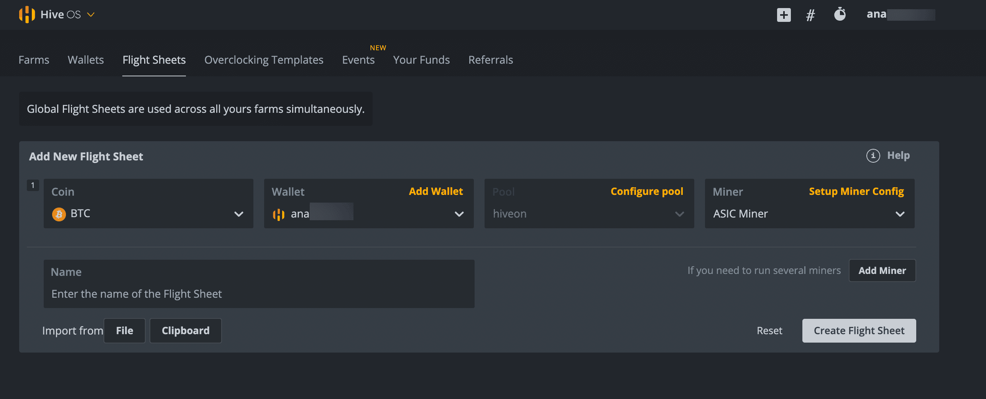Click the BTC coin label
The height and width of the screenshot is (399, 986).
pos(81,214)
